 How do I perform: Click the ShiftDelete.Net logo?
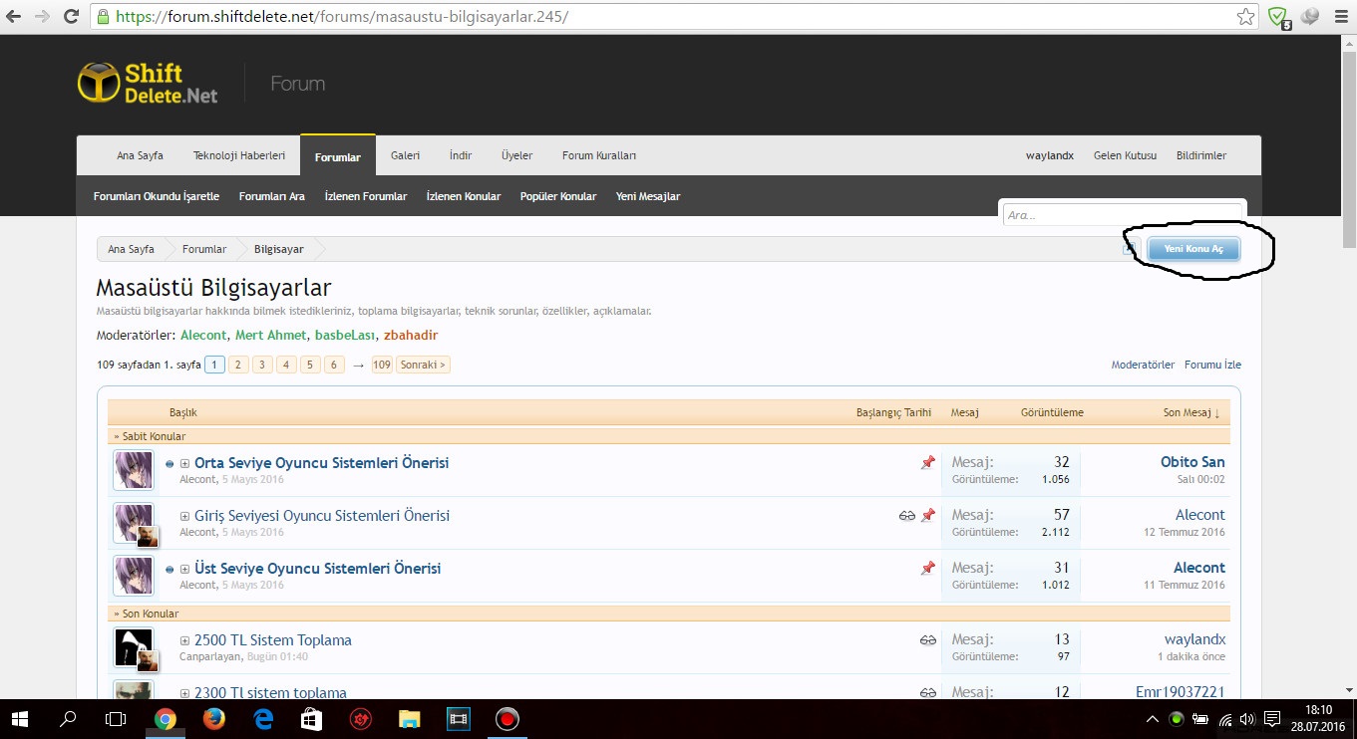click(147, 83)
